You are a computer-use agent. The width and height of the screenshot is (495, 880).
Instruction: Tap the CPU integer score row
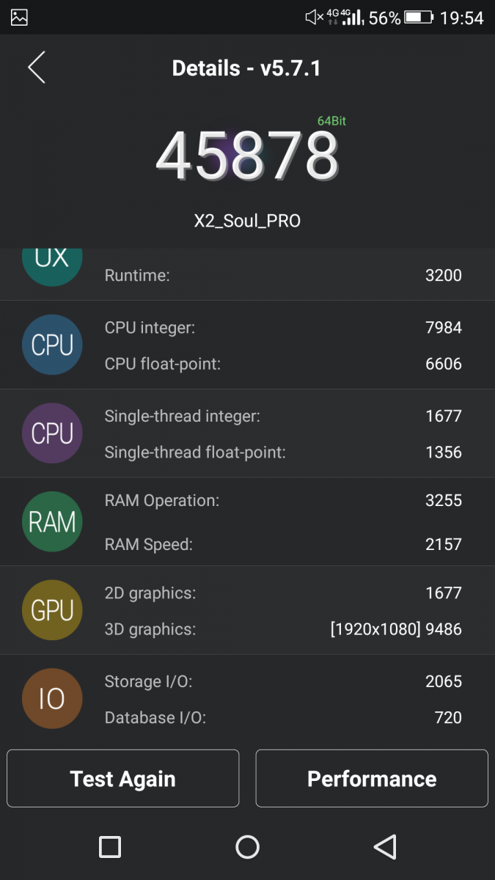pos(283,327)
